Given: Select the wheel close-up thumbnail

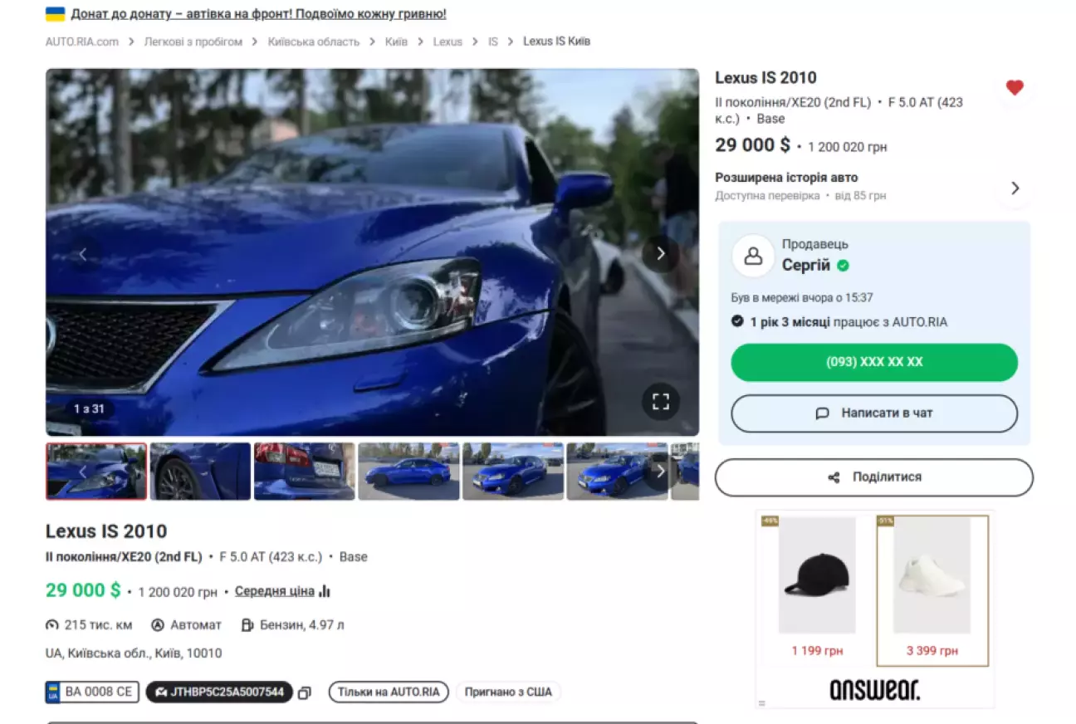Looking at the screenshot, I should 200,472.
